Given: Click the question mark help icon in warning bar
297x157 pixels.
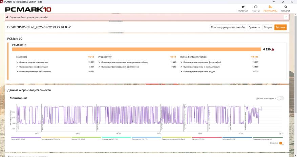Looking at the screenshot, I should pos(286,17).
